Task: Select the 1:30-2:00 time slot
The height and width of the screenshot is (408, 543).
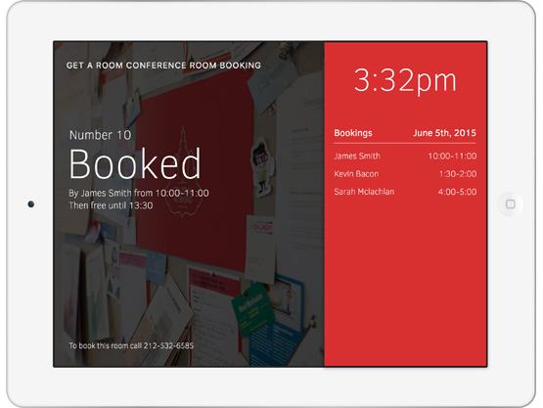Action: [x=458, y=174]
